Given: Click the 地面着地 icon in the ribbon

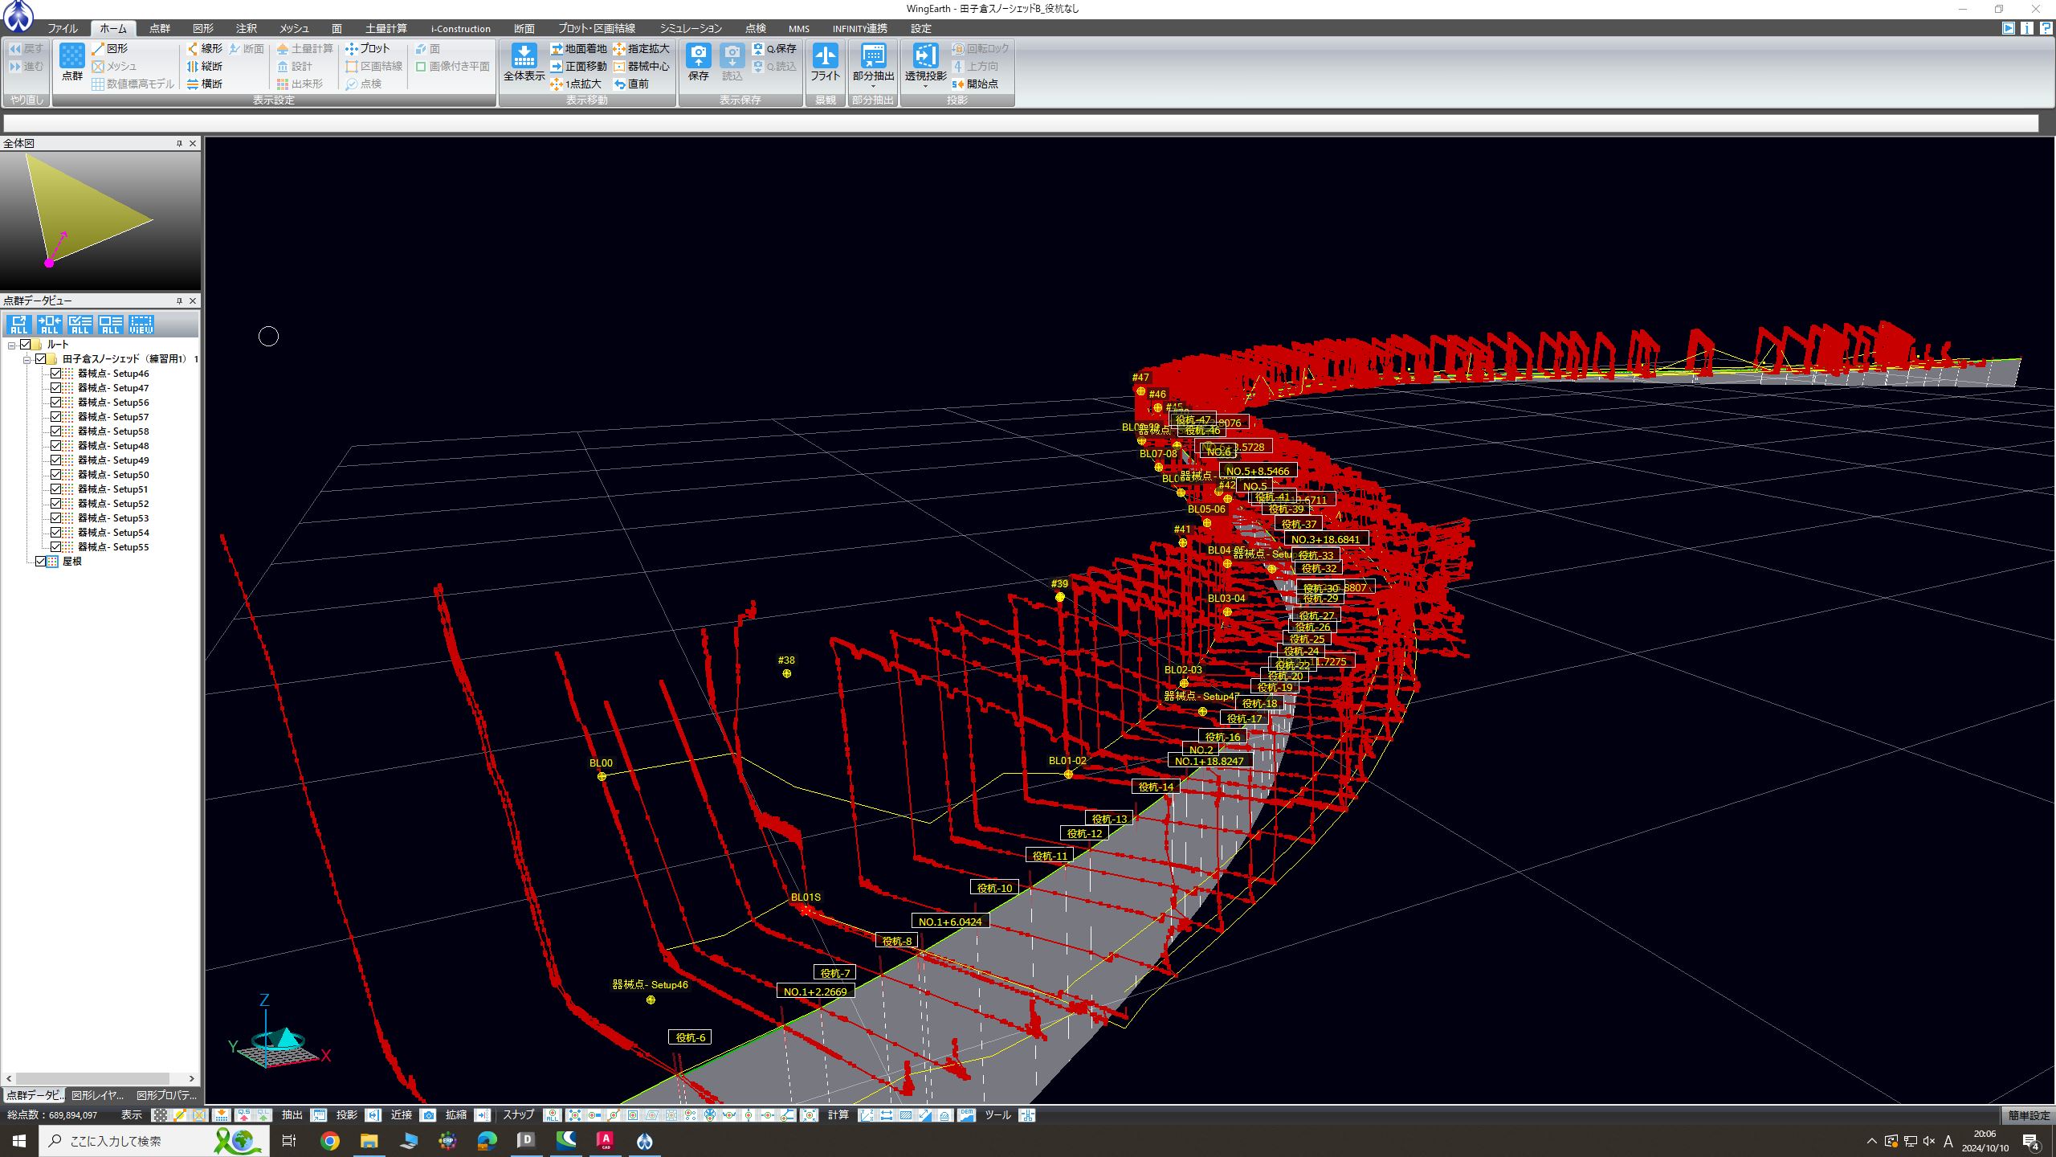Looking at the screenshot, I should pos(557,49).
